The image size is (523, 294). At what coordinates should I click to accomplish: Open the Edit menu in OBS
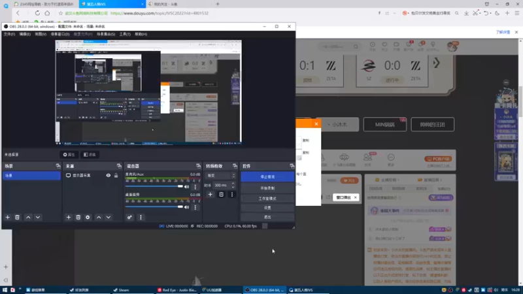[25, 34]
